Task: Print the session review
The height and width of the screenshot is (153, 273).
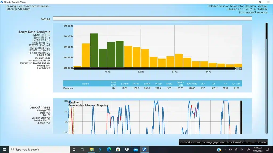Action: (x=251, y=142)
